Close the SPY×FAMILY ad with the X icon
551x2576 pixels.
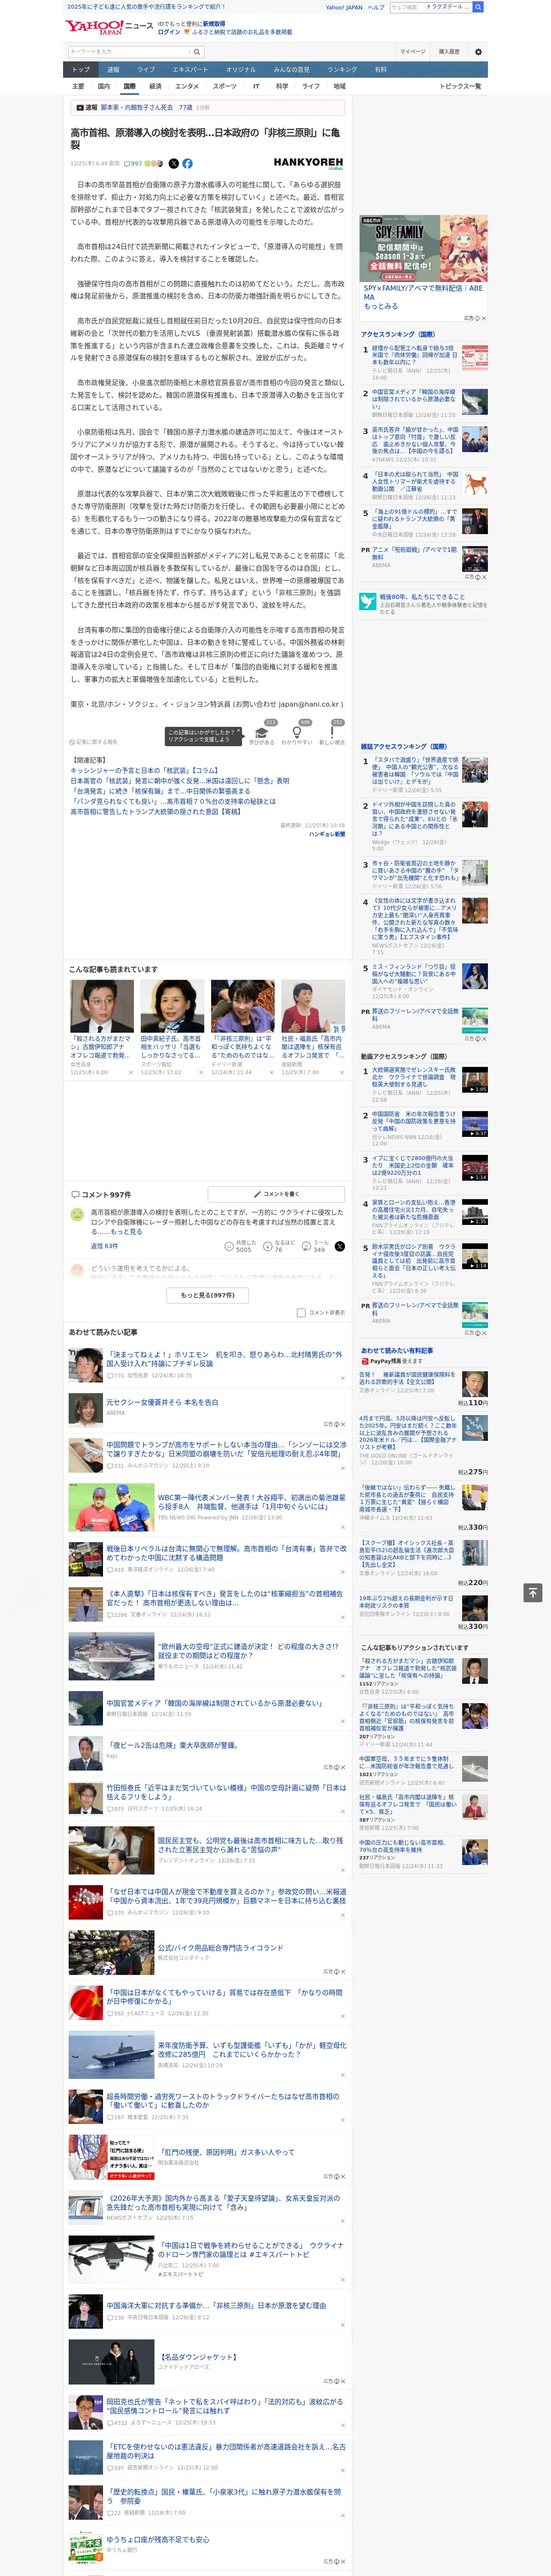coord(483,318)
